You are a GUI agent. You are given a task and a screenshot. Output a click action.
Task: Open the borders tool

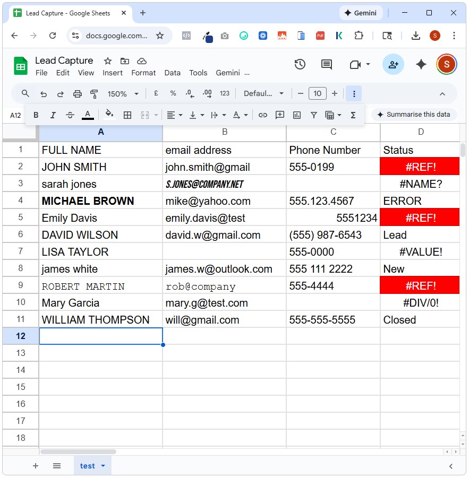click(x=127, y=115)
